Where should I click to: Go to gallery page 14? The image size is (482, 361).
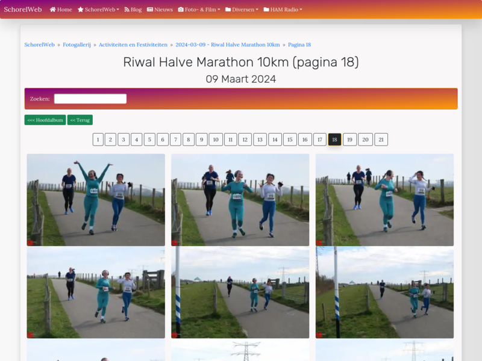275,140
